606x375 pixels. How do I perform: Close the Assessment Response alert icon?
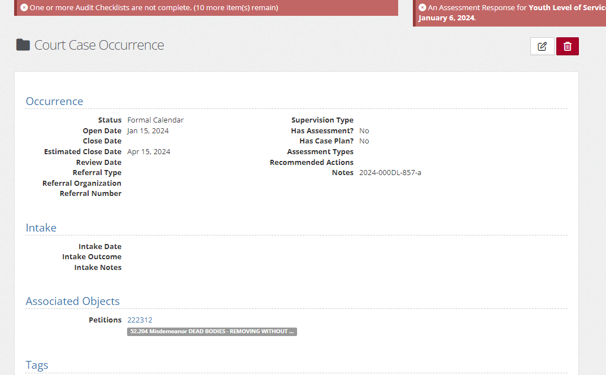pos(422,8)
